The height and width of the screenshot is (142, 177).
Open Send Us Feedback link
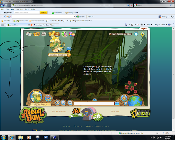point(59,112)
